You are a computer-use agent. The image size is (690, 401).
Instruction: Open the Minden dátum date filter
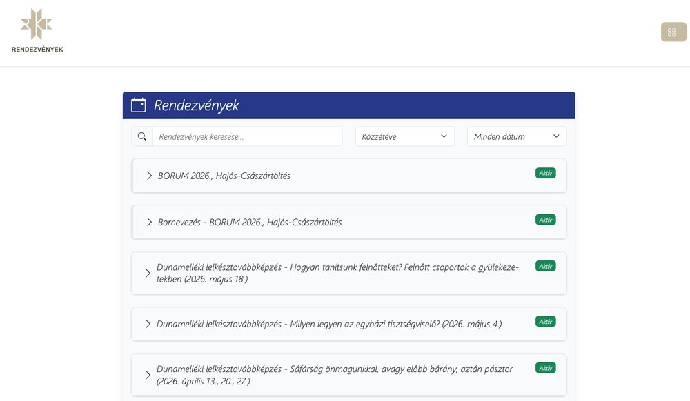pos(516,136)
